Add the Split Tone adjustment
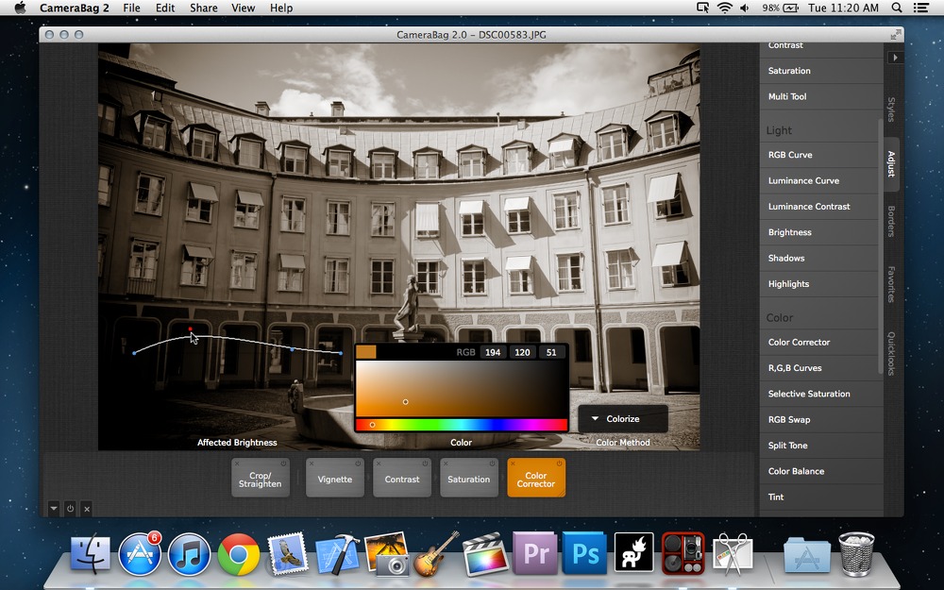The image size is (944, 590). pos(818,446)
